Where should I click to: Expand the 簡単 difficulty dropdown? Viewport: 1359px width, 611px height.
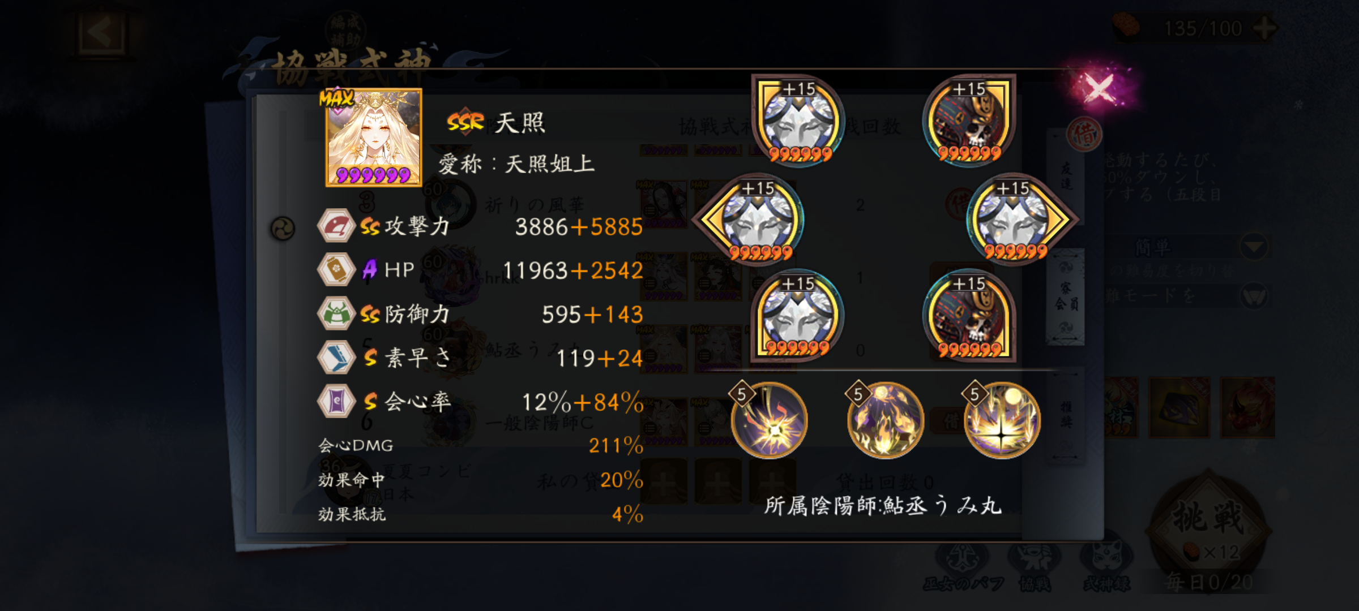1254,247
